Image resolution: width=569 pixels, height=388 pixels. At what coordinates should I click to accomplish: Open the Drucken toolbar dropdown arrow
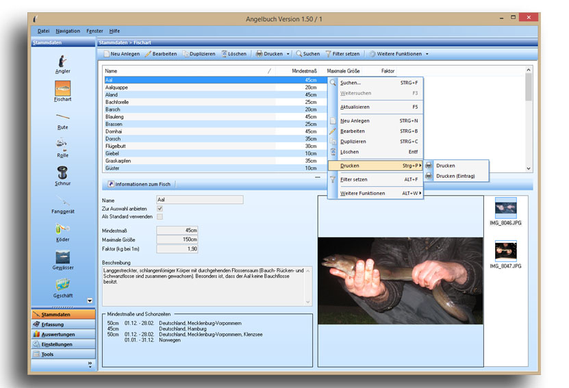[x=288, y=53]
